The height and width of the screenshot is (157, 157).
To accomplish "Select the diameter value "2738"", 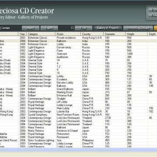I will 108,118.
